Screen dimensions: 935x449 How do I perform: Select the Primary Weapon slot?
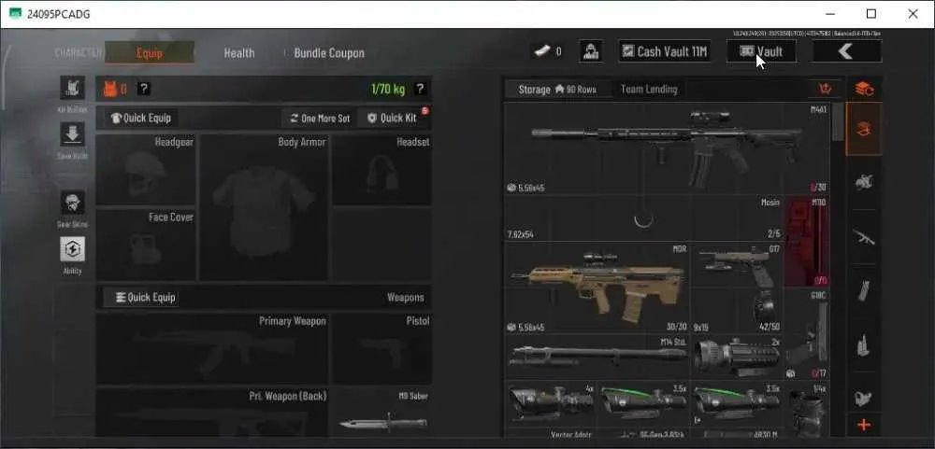(x=212, y=349)
